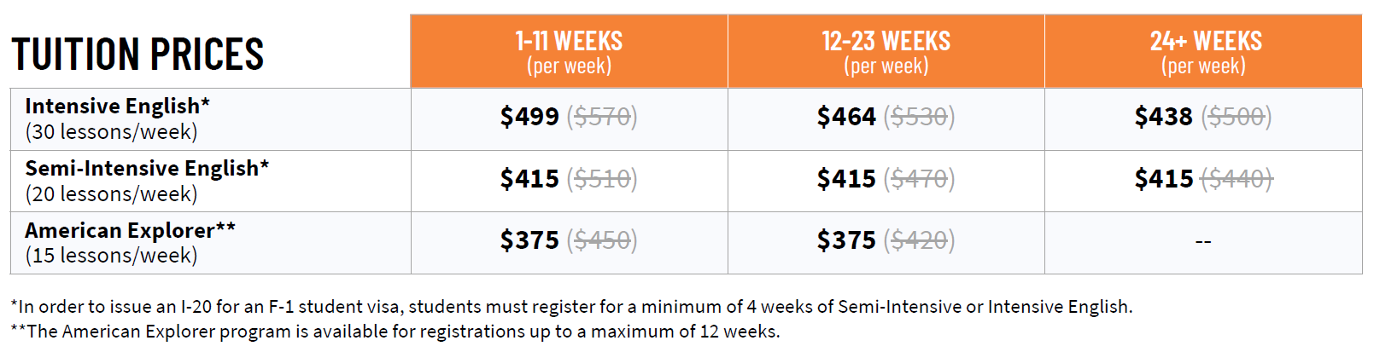This screenshot has height=352, width=1374.
Task: Click the crossed-out $510 Semi-Intensive price
Action: point(602,179)
